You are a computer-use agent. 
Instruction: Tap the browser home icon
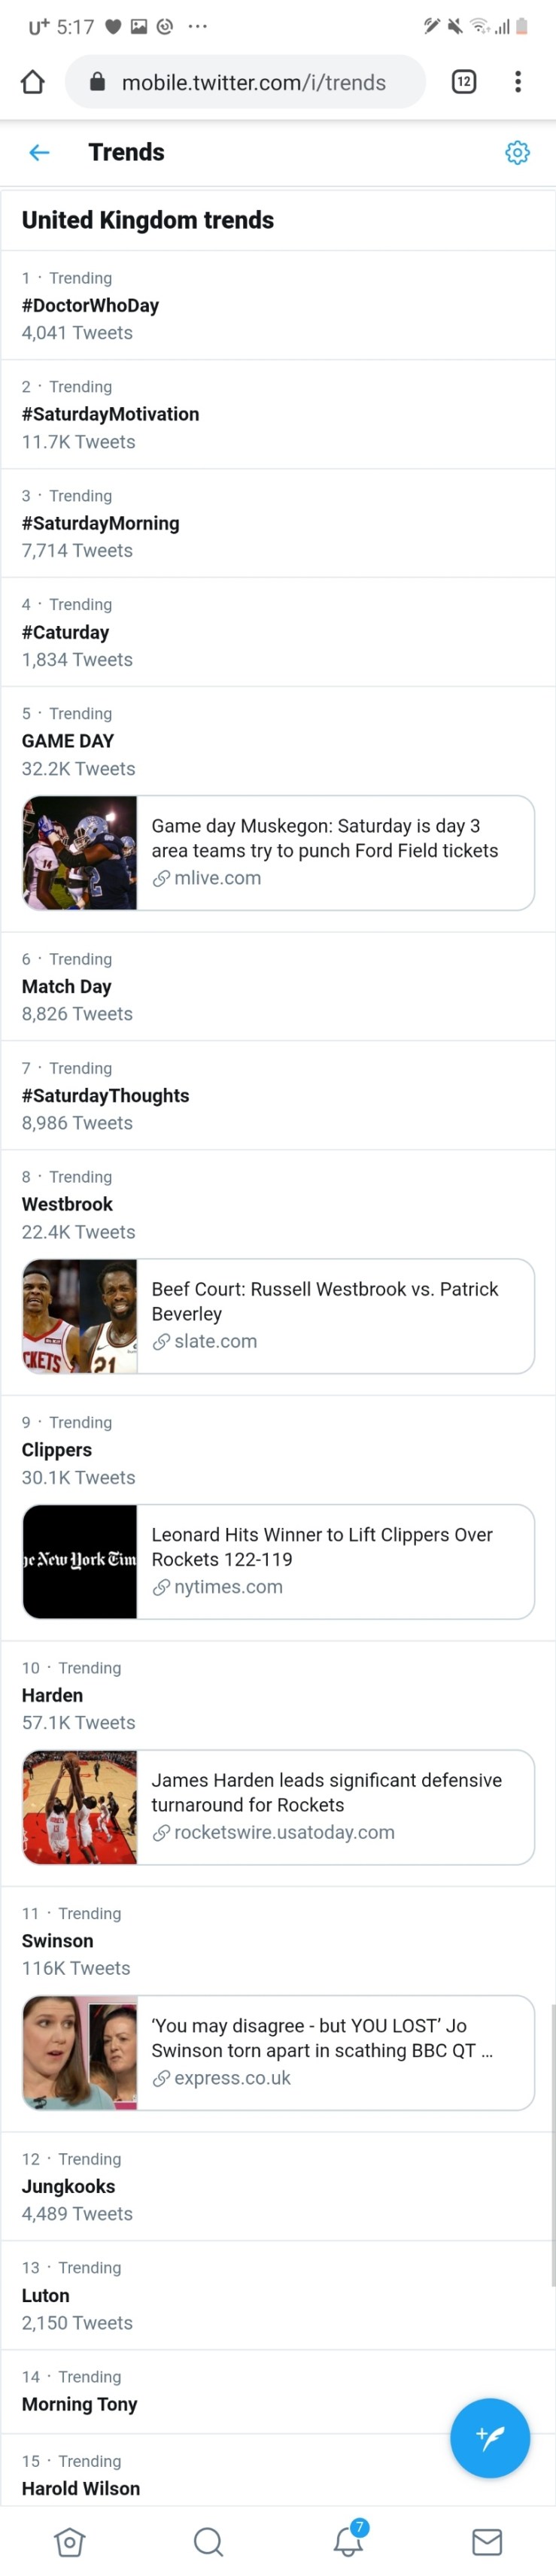(33, 82)
